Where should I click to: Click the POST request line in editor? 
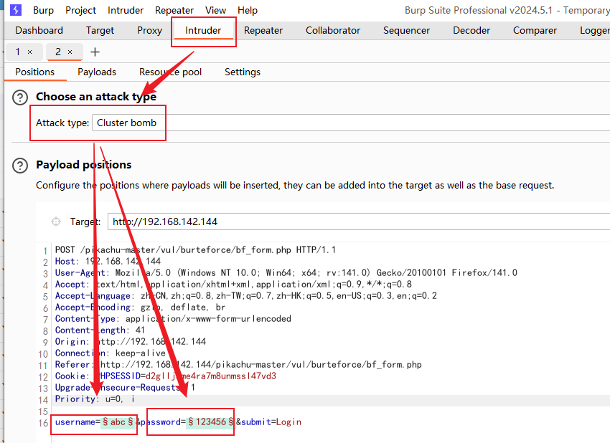(x=195, y=250)
